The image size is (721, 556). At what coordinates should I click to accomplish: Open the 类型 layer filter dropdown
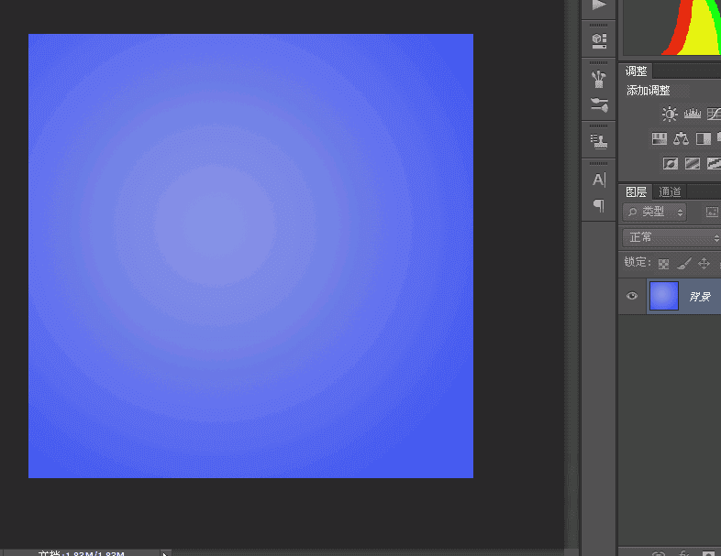click(x=654, y=213)
